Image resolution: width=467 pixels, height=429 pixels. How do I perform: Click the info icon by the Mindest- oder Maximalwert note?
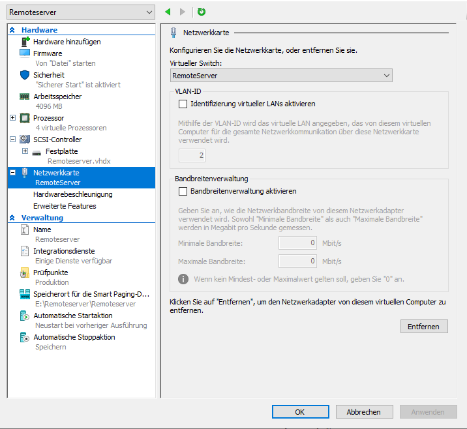point(183,279)
